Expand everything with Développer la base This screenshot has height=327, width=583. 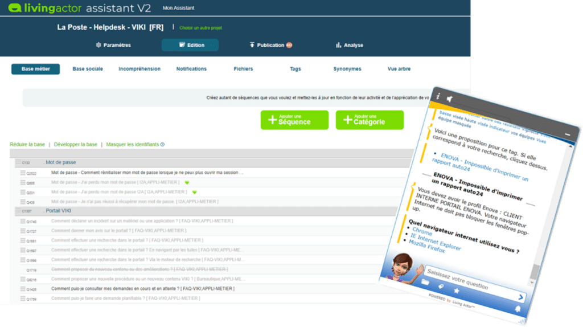tap(76, 144)
